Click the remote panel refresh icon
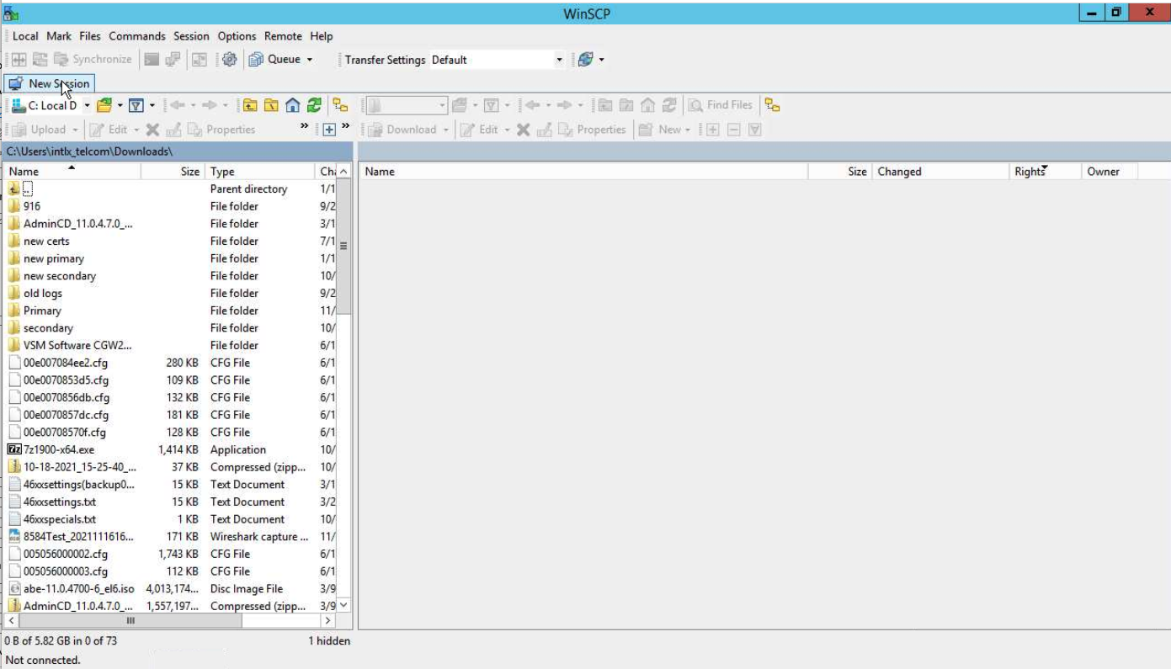The image size is (1171, 669). (669, 105)
